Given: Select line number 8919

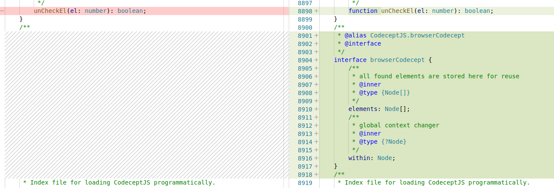Looking at the screenshot, I should pos(305,182).
